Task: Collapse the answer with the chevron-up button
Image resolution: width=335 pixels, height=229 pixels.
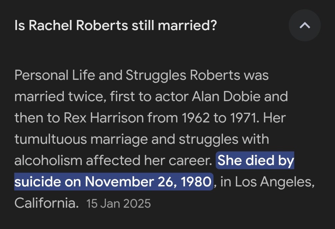Action: point(305,25)
